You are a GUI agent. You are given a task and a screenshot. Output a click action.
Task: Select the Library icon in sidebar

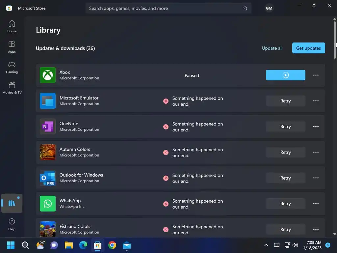pyautogui.click(x=12, y=203)
